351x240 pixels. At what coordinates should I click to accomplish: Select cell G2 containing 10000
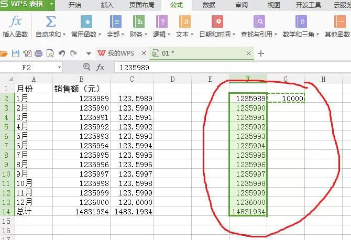pos(286,99)
